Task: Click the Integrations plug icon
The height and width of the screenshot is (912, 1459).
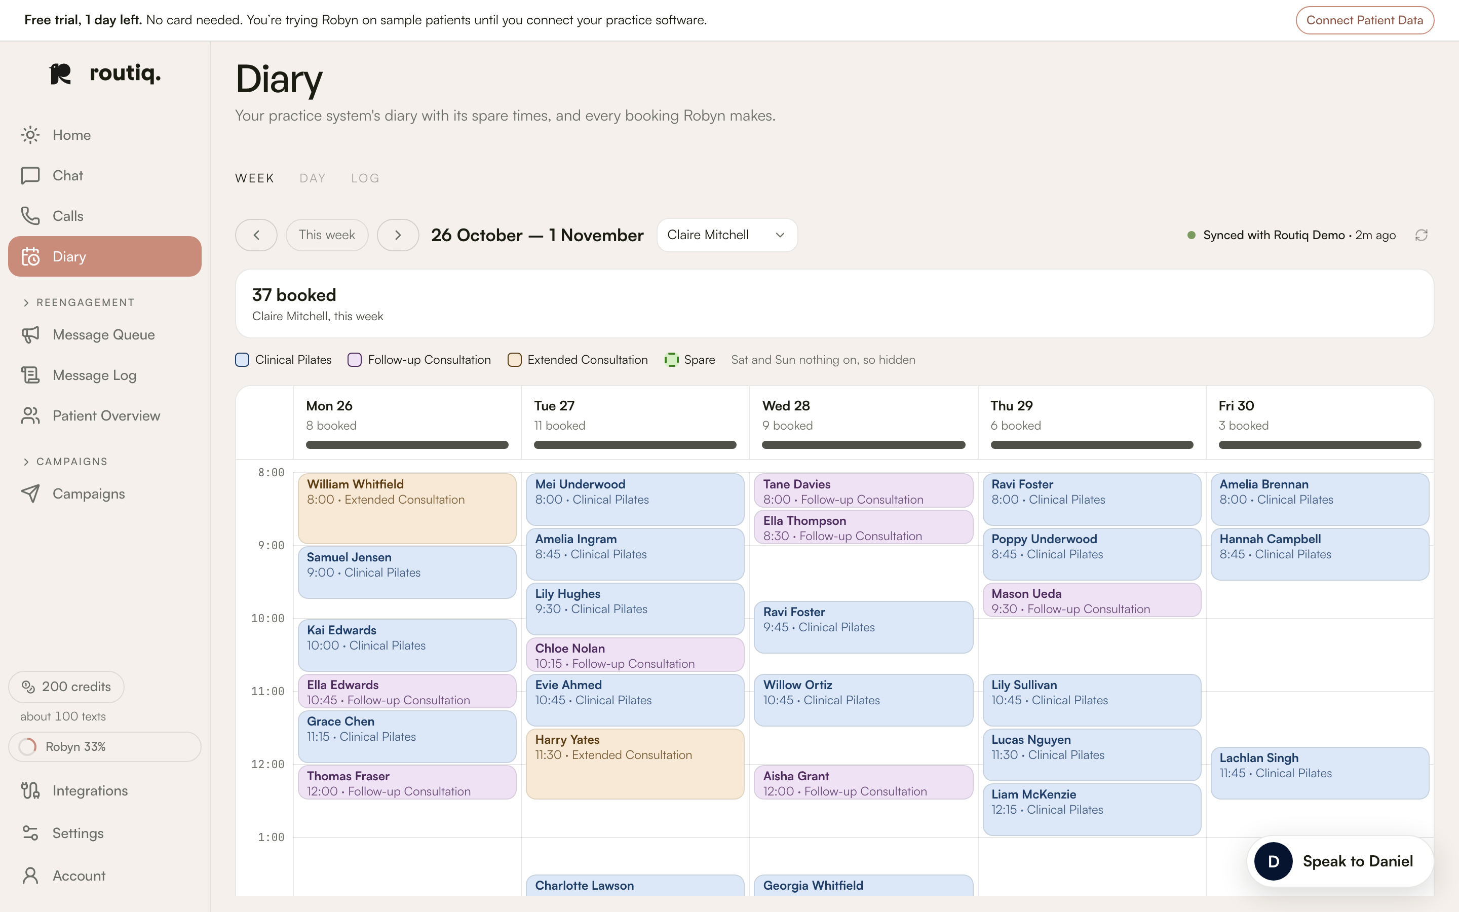Action: tap(30, 790)
